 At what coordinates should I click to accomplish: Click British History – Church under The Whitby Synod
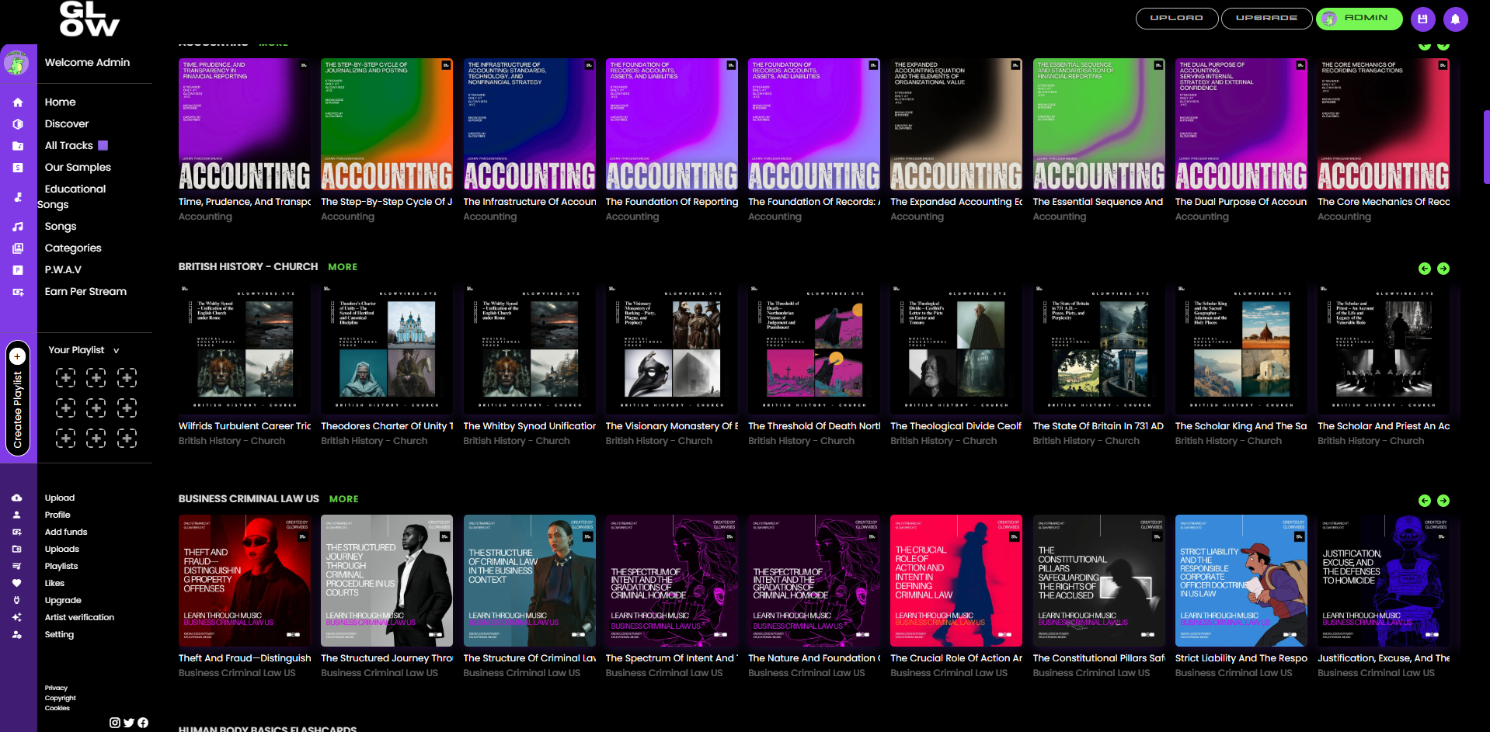tap(517, 441)
